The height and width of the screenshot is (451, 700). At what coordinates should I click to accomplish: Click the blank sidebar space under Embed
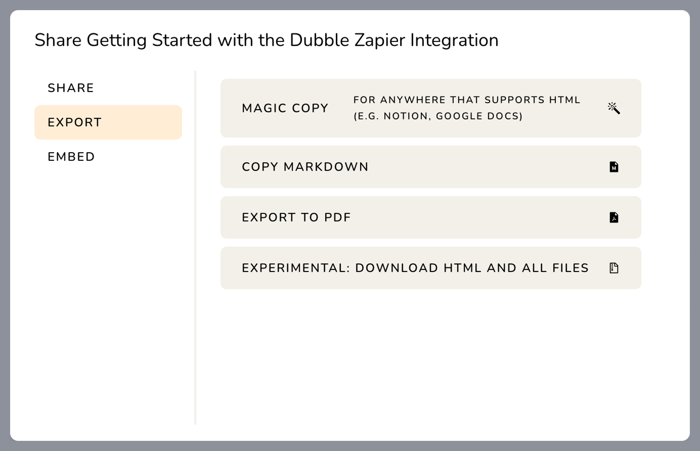(108, 299)
